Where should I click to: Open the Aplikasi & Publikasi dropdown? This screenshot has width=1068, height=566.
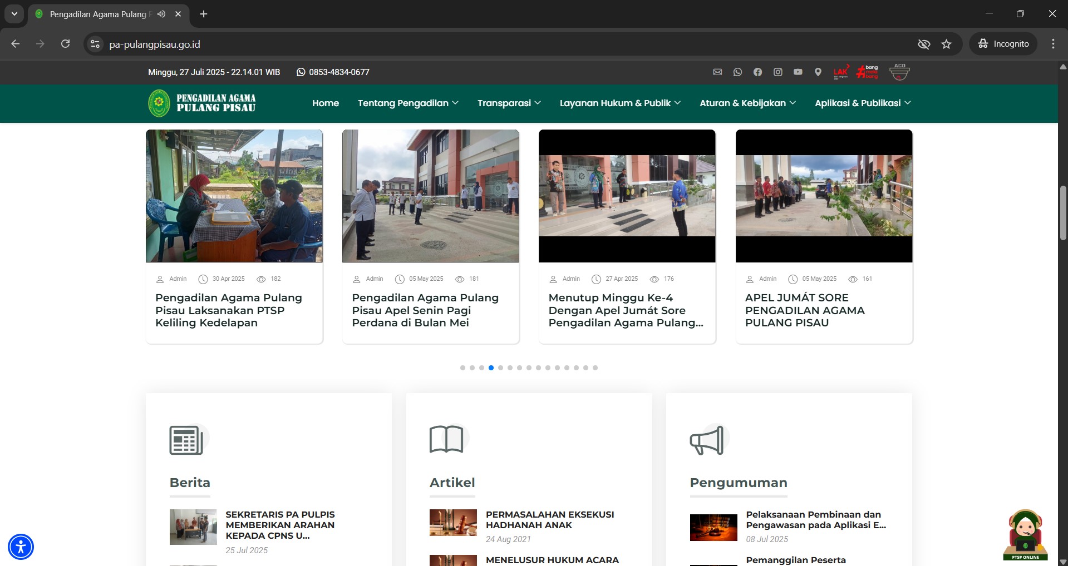862,103
